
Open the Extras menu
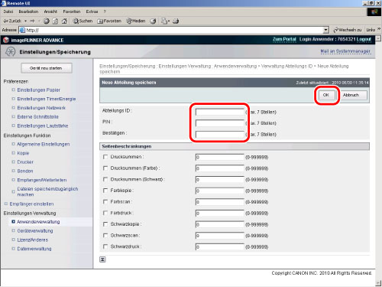tap(92, 11)
